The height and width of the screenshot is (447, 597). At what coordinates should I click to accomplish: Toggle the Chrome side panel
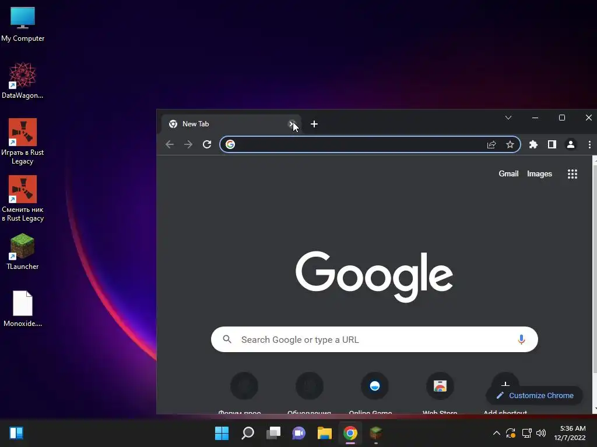(x=552, y=144)
